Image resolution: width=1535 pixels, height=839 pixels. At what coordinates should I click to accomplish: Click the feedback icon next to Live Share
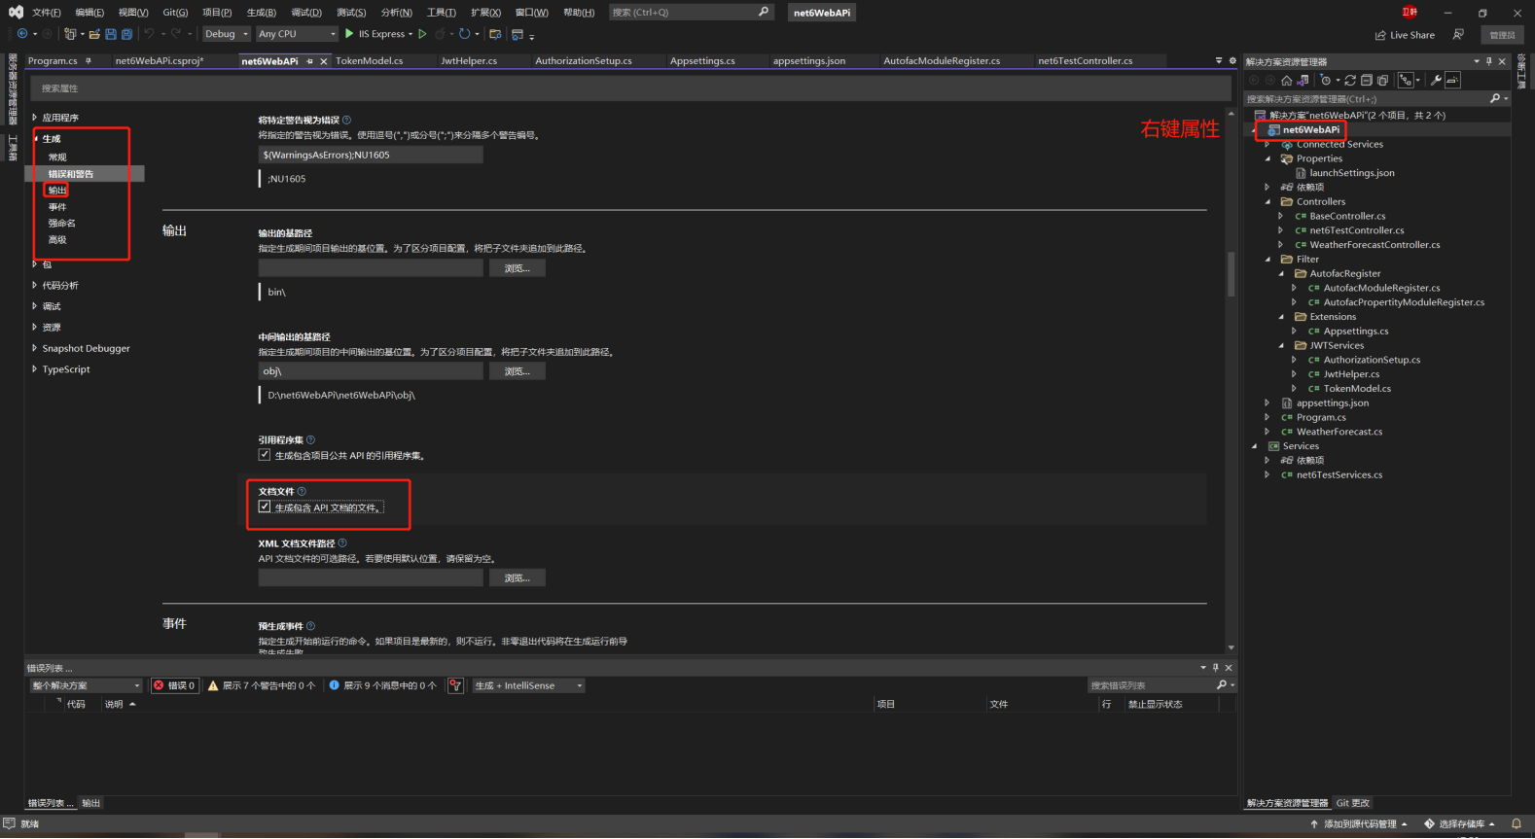(1458, 34)
